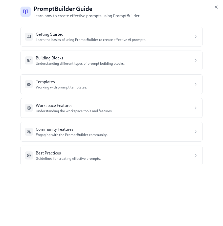223x226 pixels.
Task: Expand Getting Started with its chevron arrow
Action: click(196, 37)
